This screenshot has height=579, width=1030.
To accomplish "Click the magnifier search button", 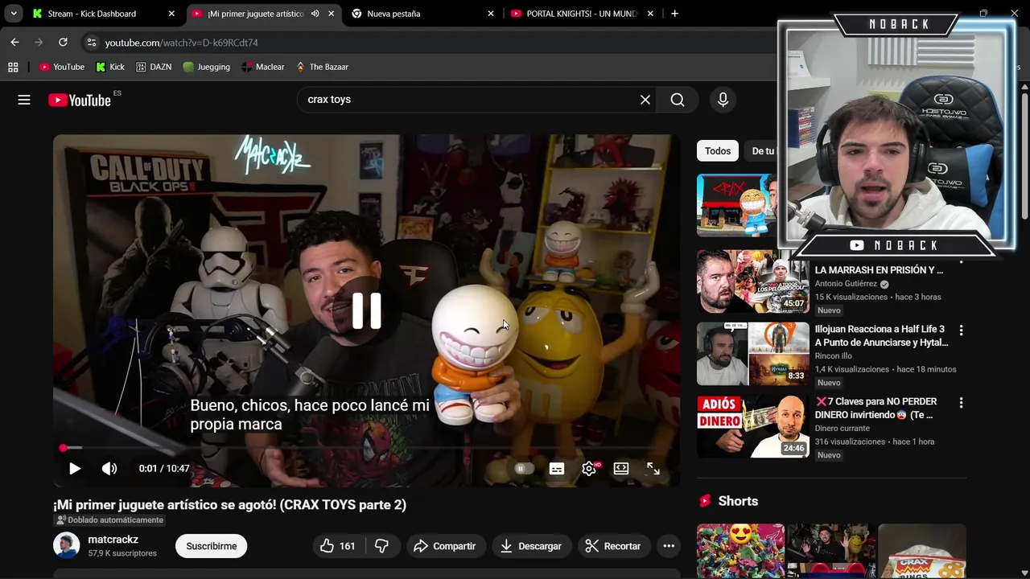I will (x=678, y=100).
